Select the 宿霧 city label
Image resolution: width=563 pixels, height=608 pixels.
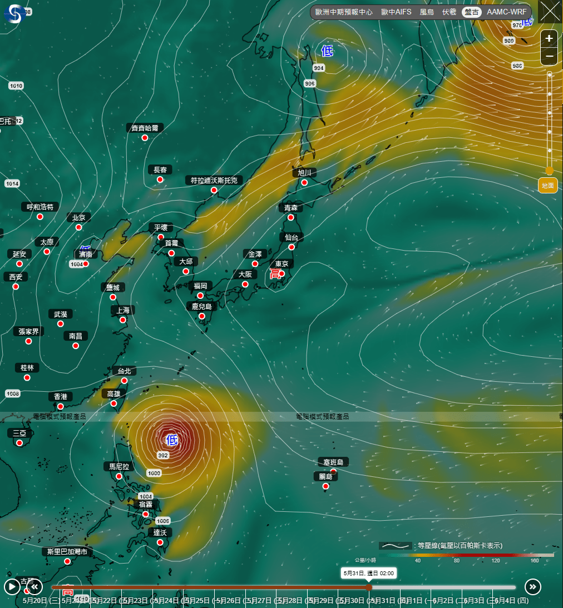(x=146, y=505)
